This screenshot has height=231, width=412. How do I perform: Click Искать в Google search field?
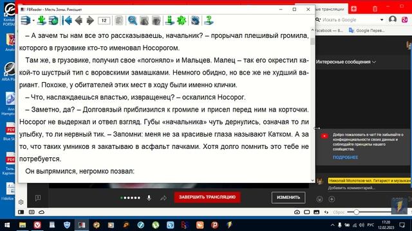pos(350,20)
